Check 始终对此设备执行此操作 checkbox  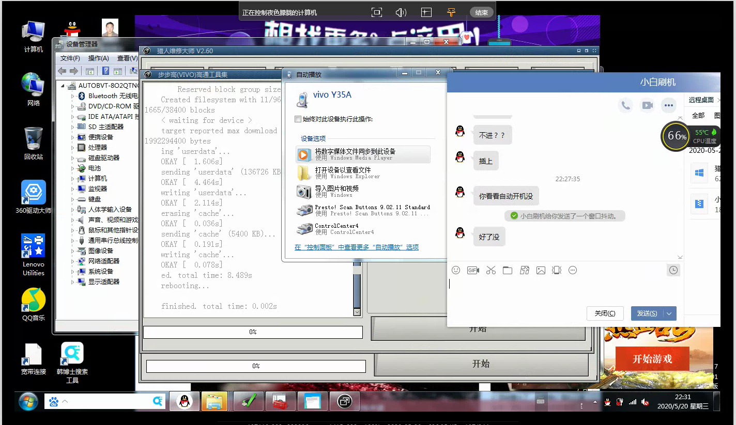click(298, 119)
